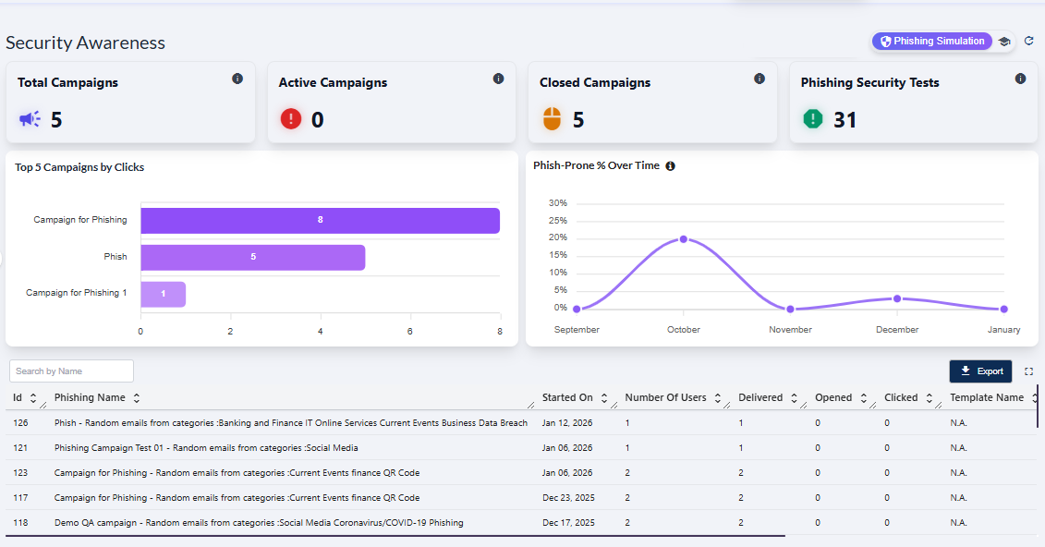This screenshot has width=1045, height=547.
Task: Click the megaphone icon under Total Campaigns
Action: click(29, 118)
